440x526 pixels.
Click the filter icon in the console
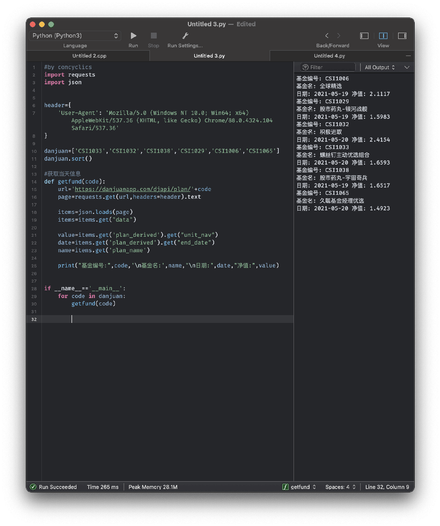[x=305, y=67]
